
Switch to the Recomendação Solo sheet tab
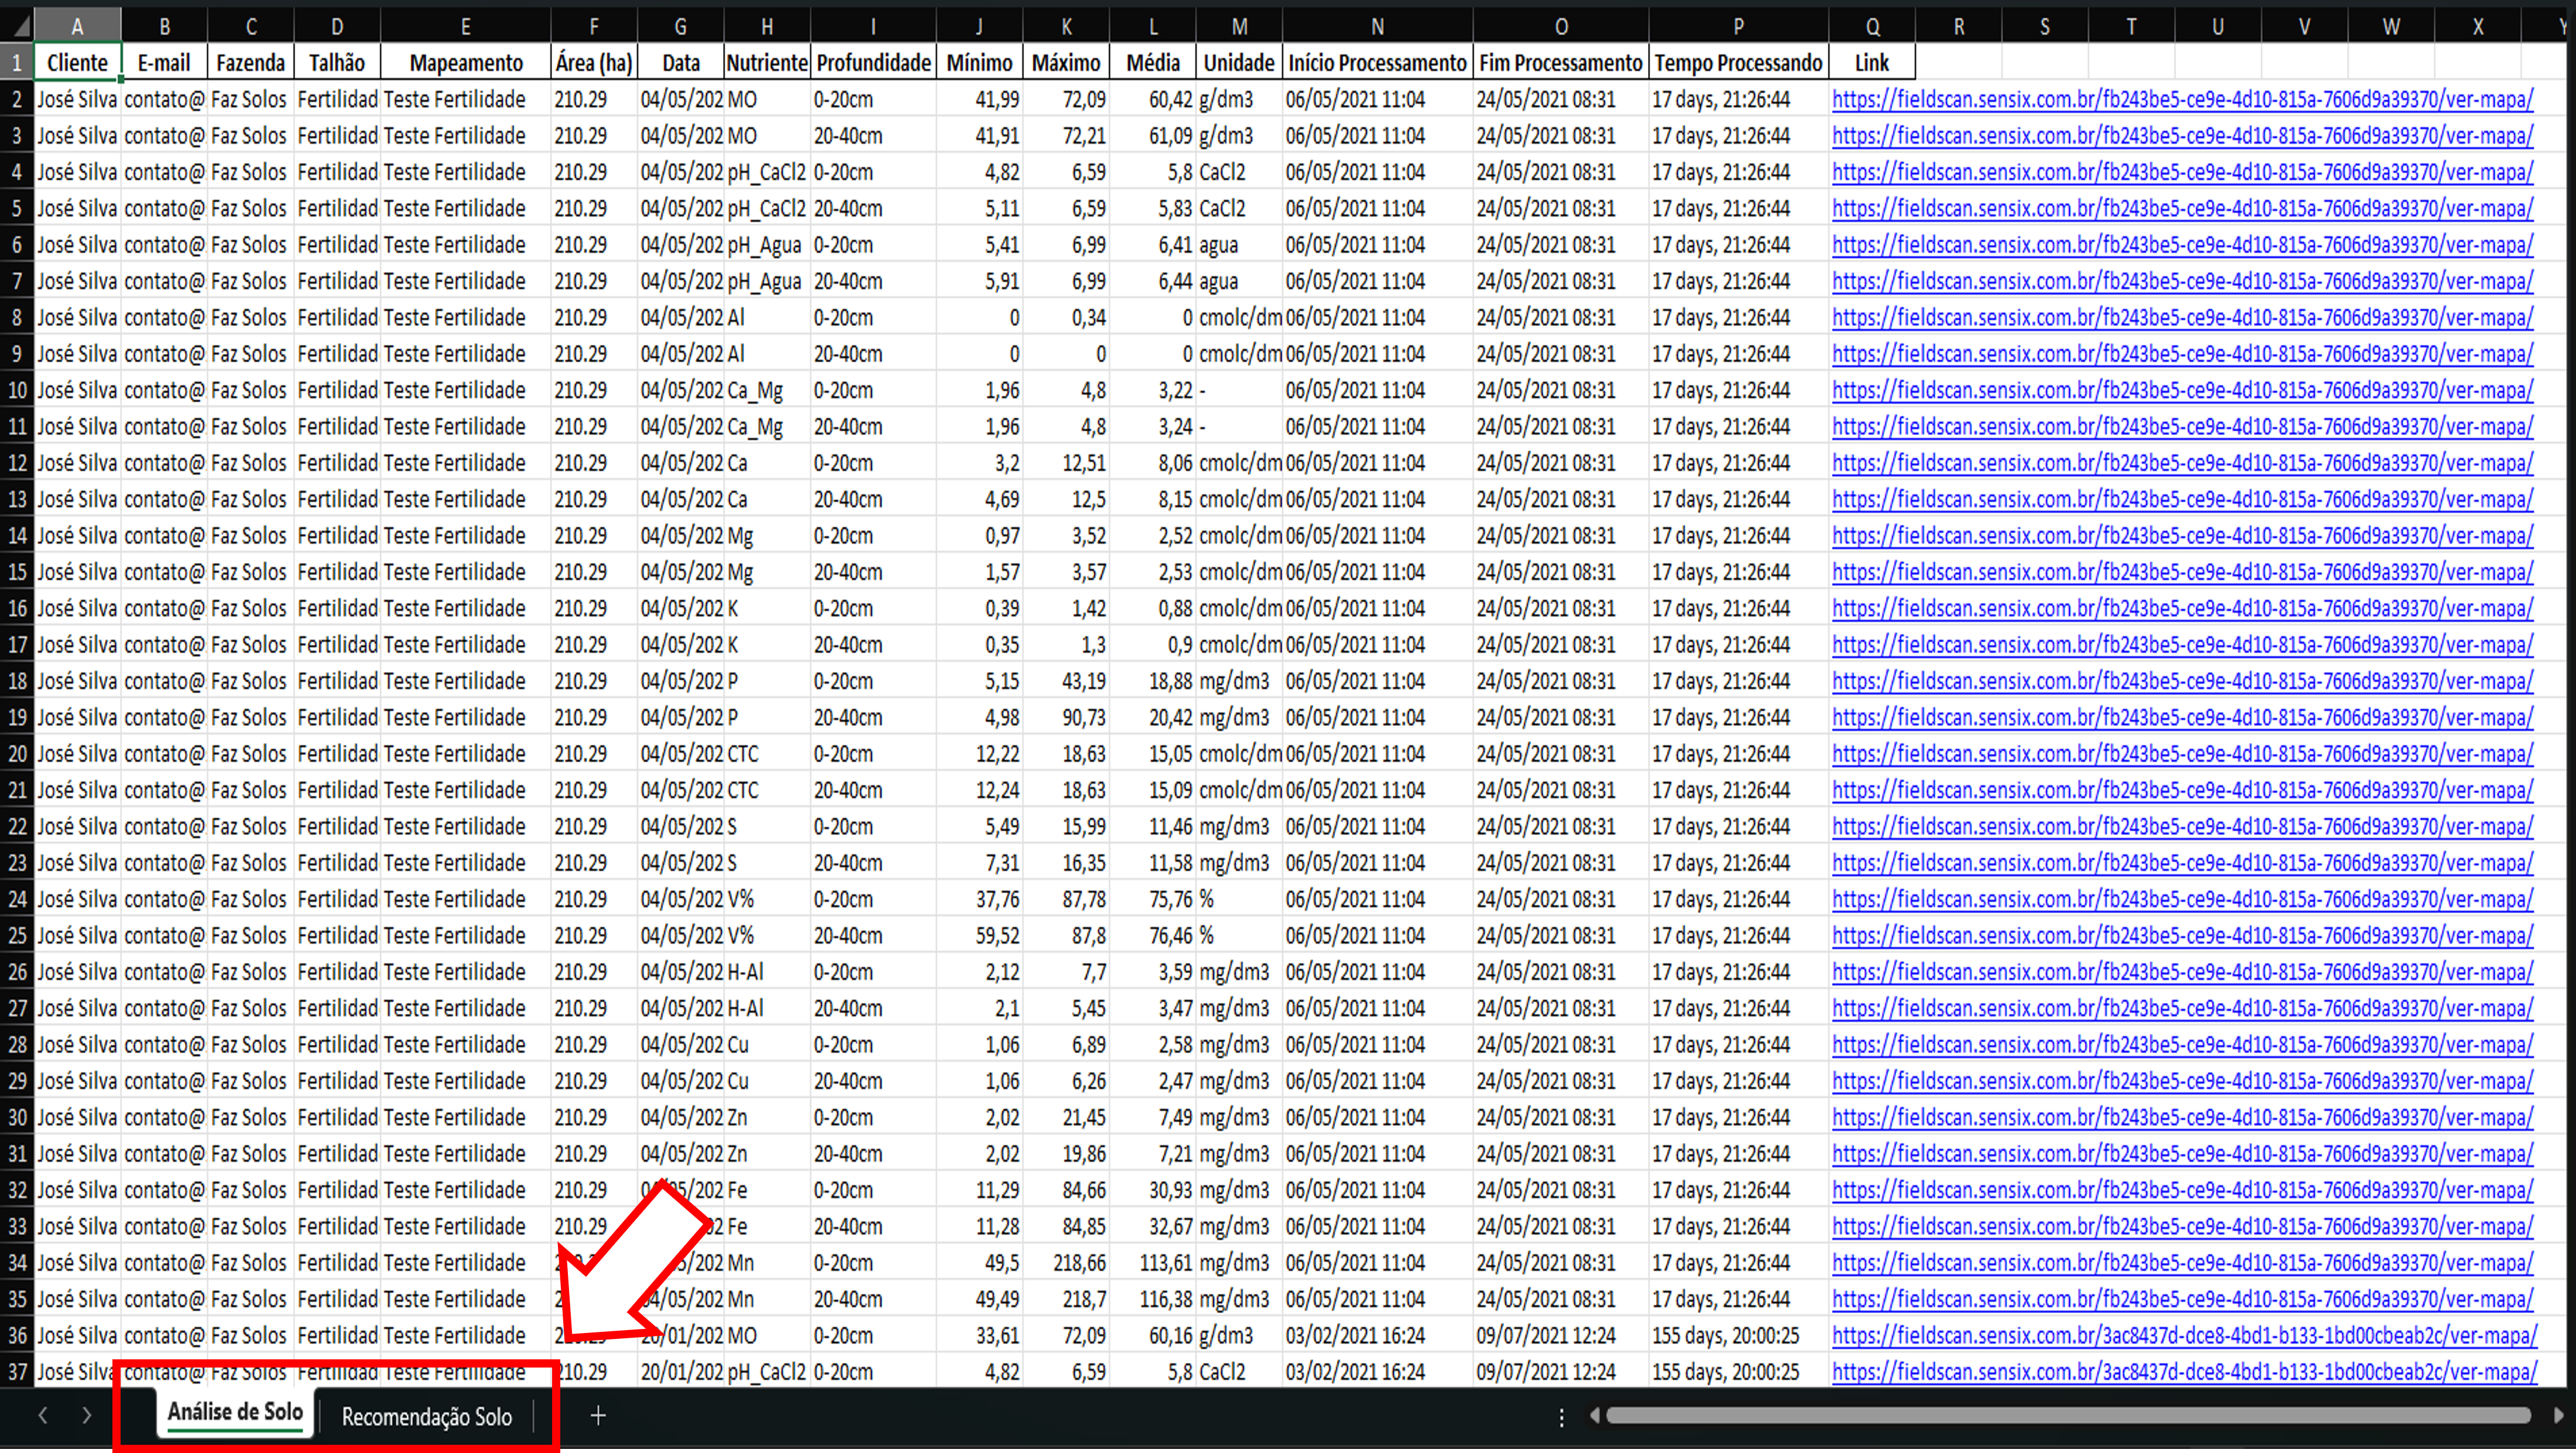tap(426, 1416)
